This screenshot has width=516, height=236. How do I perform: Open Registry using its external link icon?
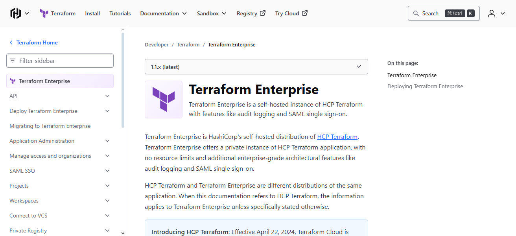[x=264, y=13]
